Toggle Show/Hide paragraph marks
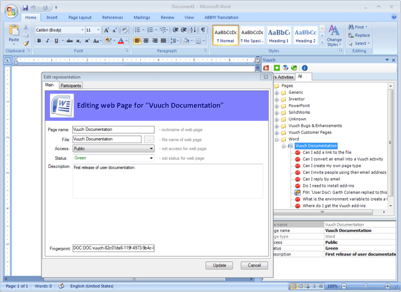Viewport: 401px width, 292px height. tap(203, 30)
